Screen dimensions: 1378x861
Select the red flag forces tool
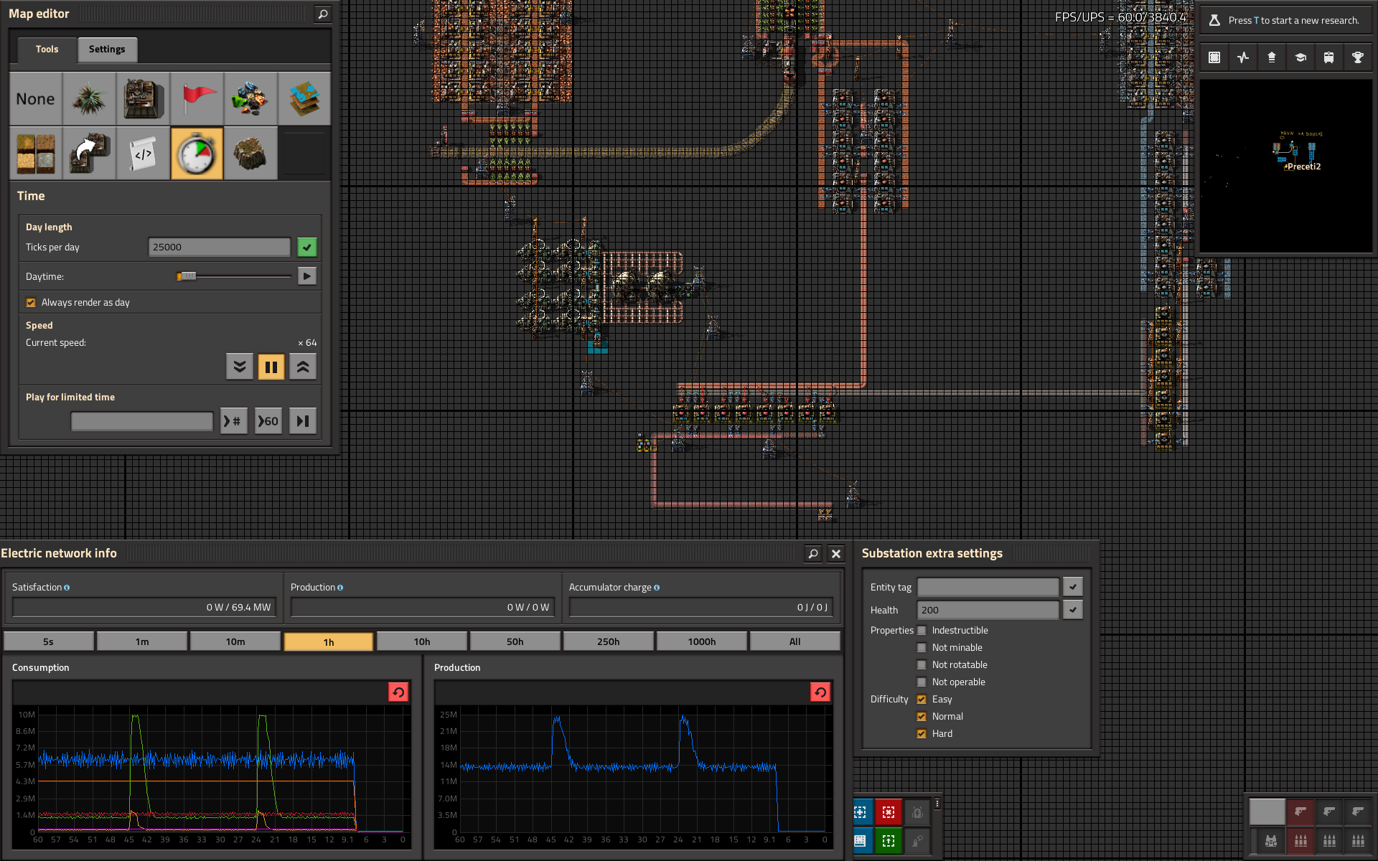(x=197, y=99)
